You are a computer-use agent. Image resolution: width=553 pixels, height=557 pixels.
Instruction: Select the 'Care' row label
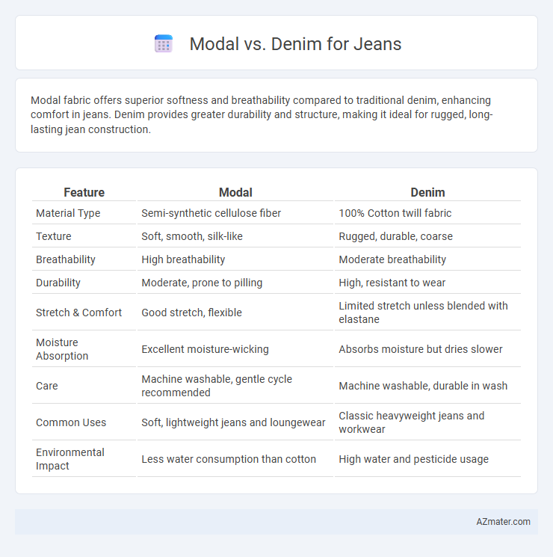point(47,386)
